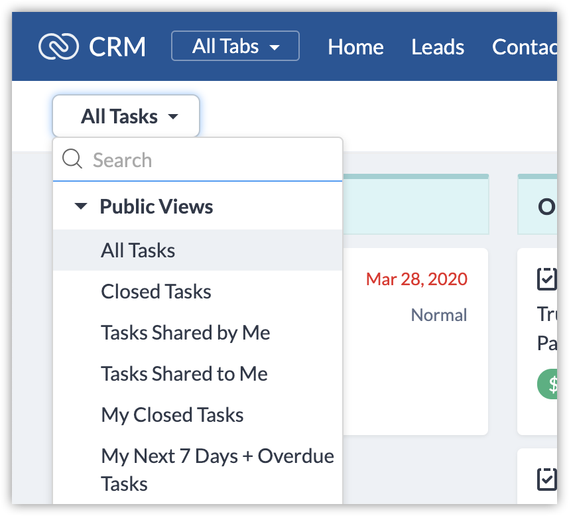
Task: Click the Normal priority label
Action: pos(438,314)
